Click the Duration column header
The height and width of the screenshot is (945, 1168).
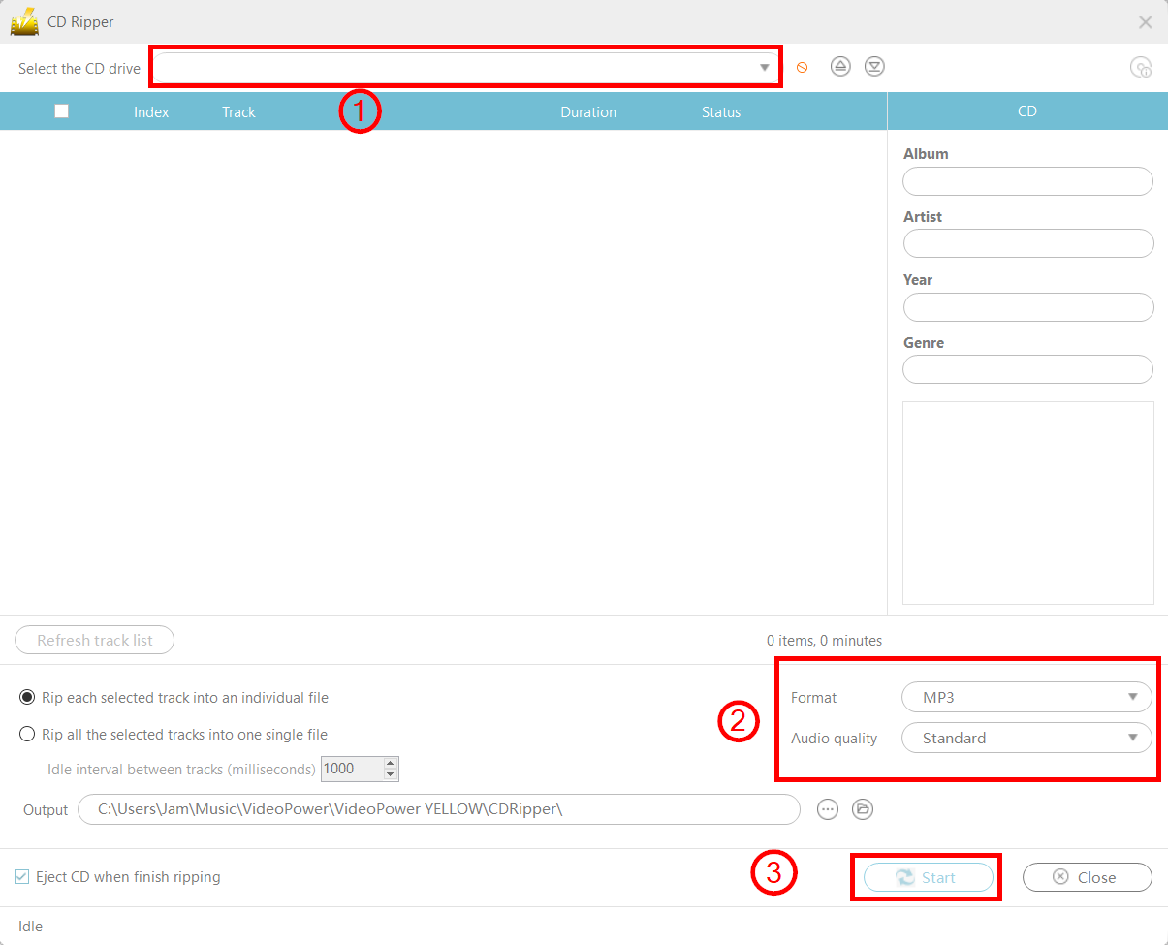(x=587, y=112)
